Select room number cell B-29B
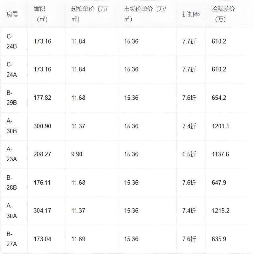Viewport: 254px width, 254px height. pos(12,98)
